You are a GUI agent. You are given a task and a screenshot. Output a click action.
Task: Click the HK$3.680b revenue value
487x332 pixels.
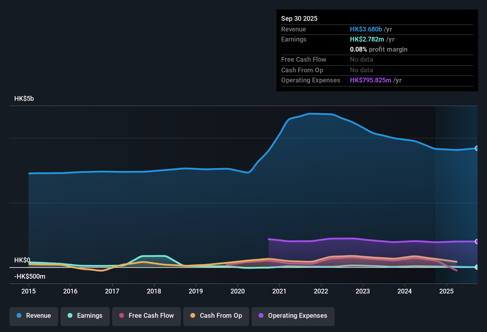click(x=365, y=29)
